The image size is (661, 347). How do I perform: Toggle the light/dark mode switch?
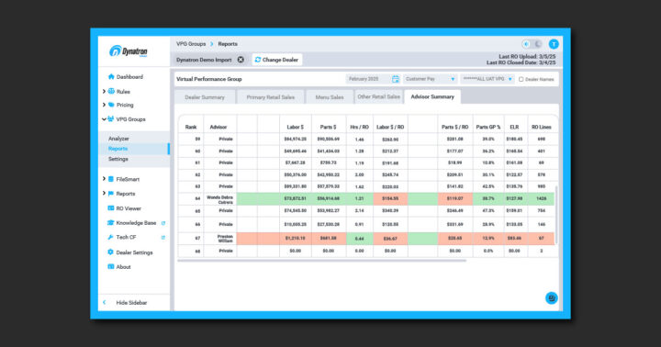click(532, 44)
